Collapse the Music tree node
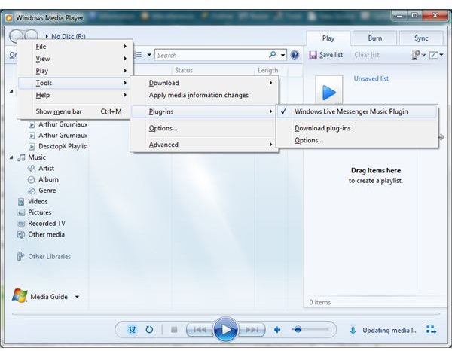The width and height of the screenshot is (452, 351). tap(11, 157)
